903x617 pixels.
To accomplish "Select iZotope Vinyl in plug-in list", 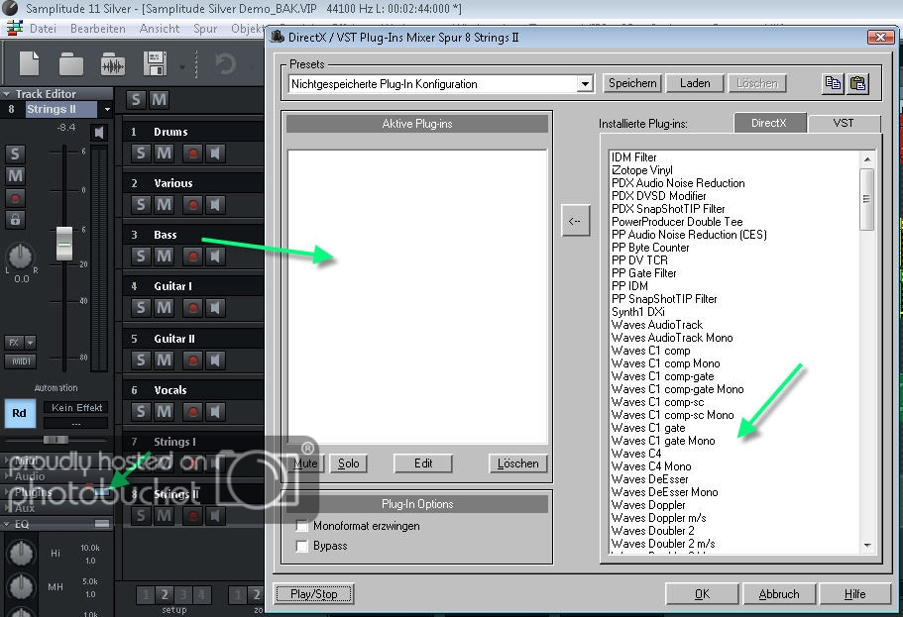I will click(x=641, y=170).
